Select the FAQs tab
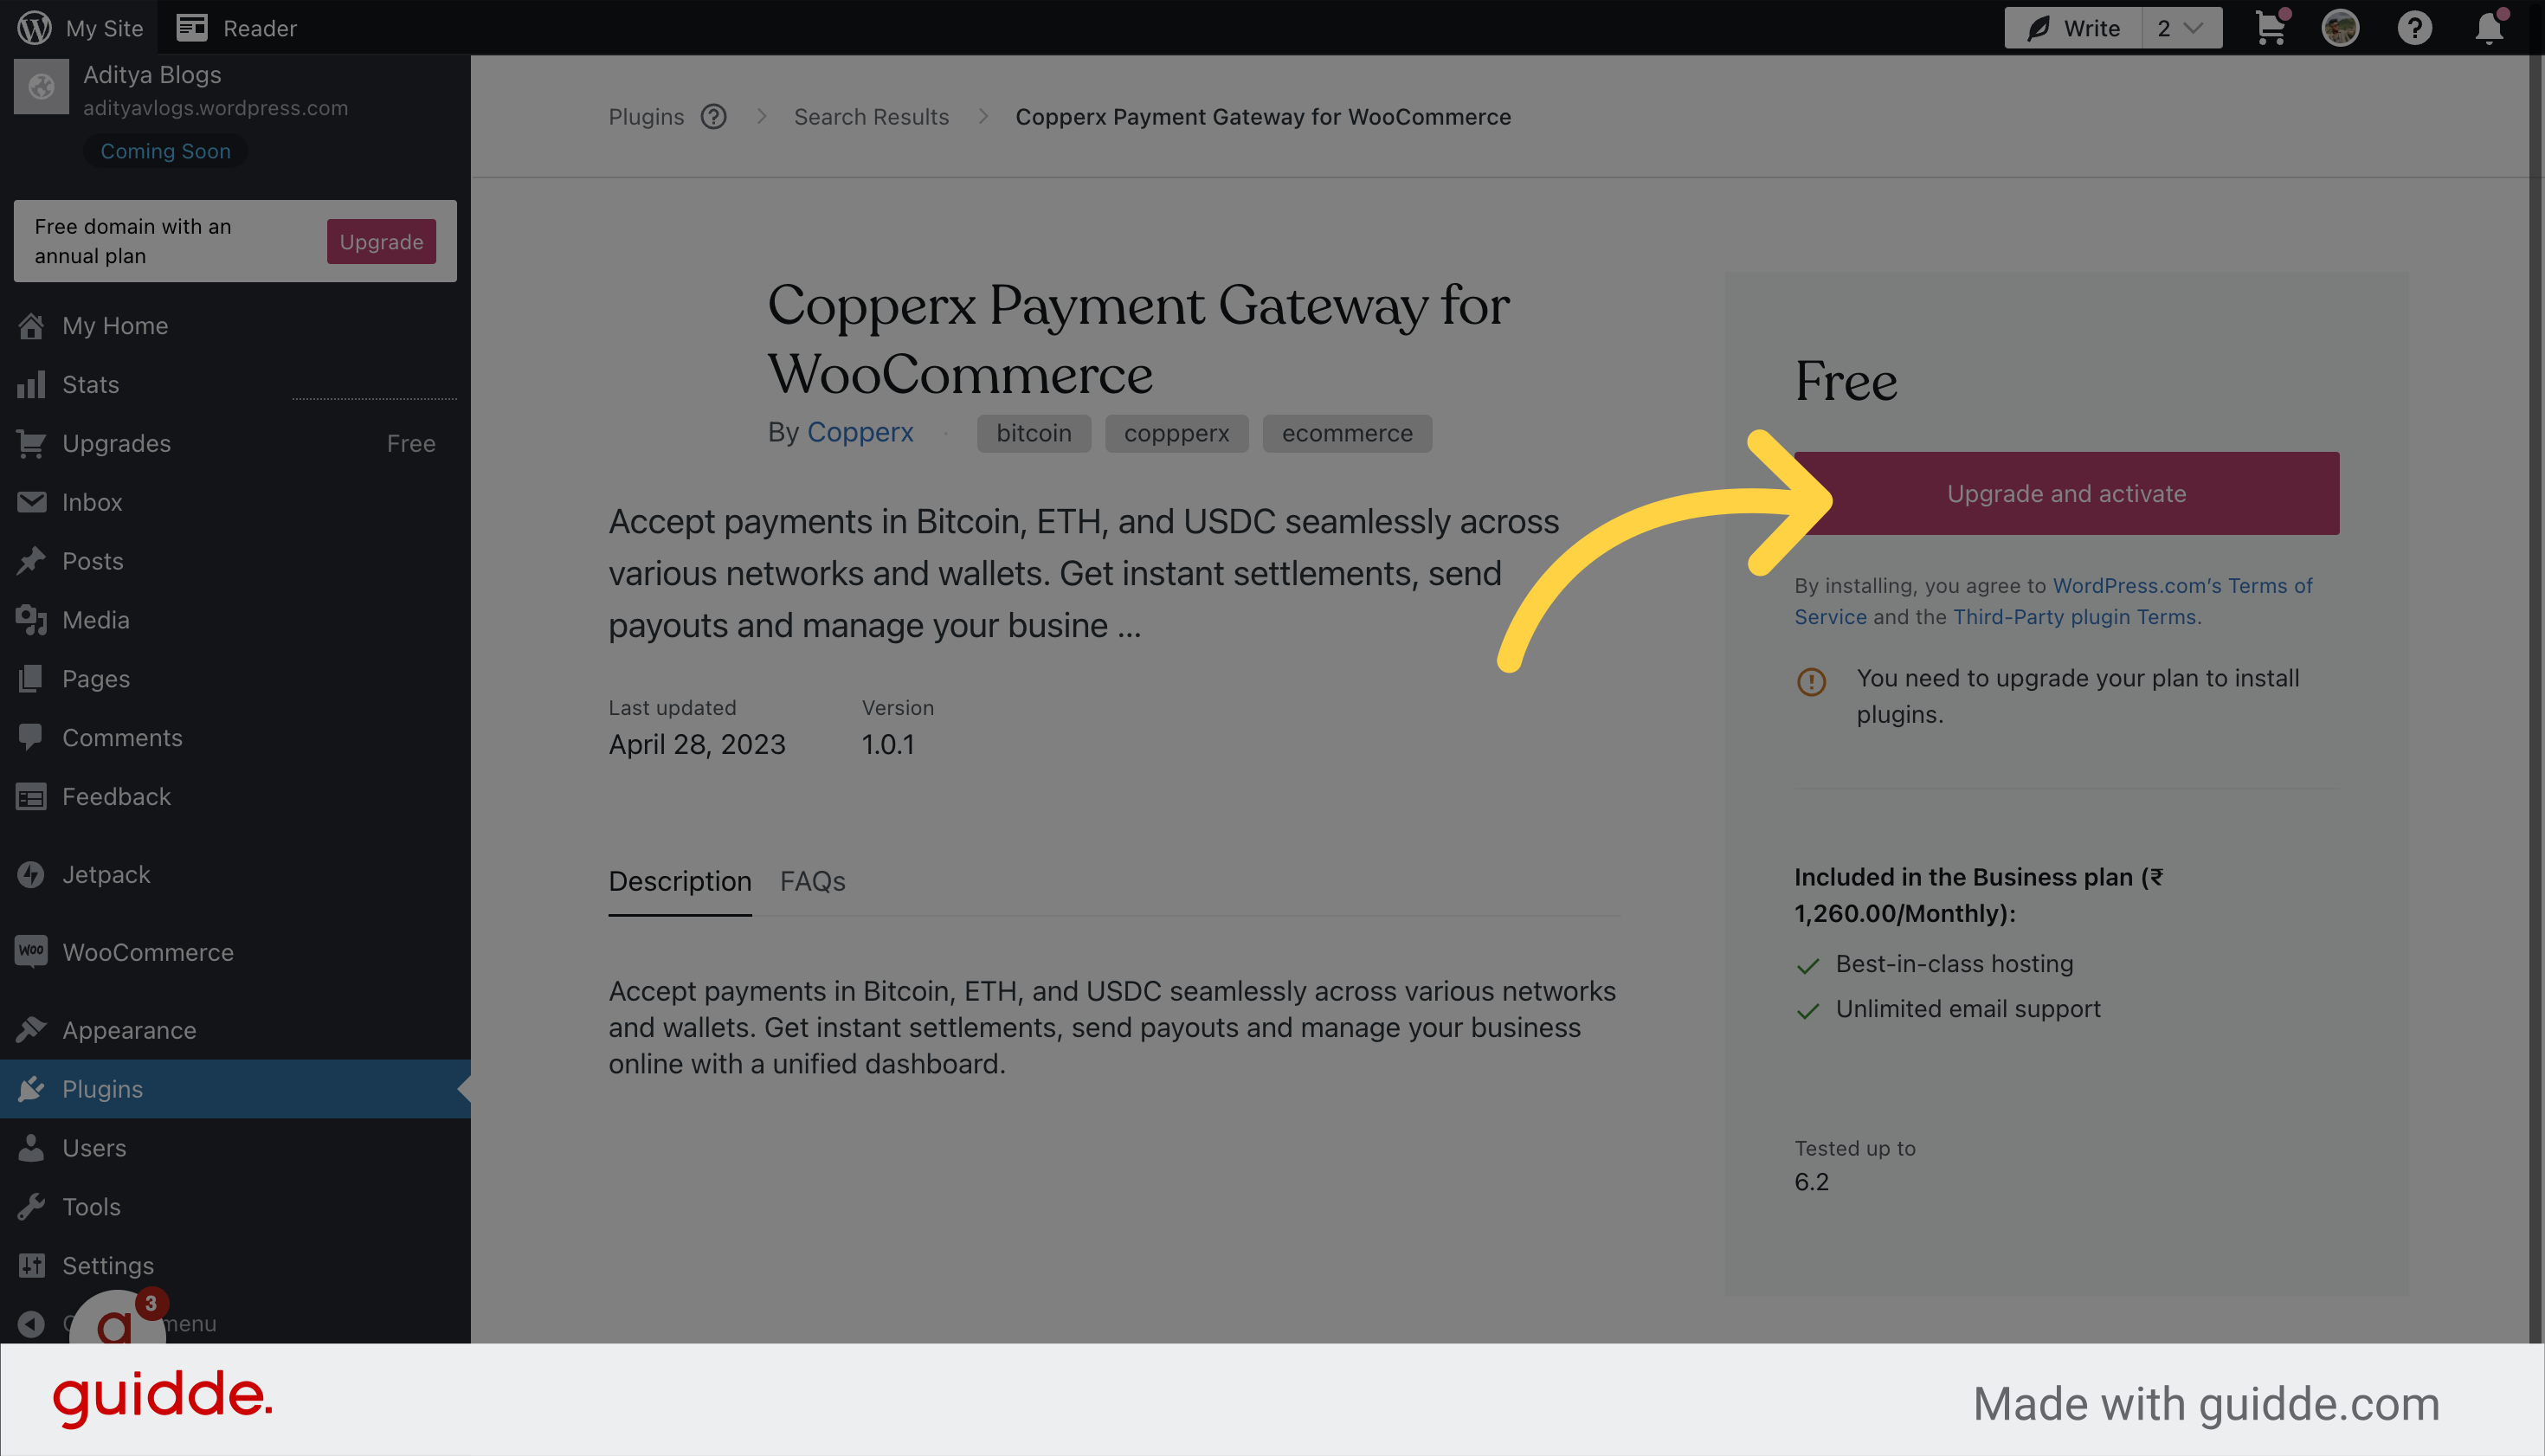Screen dimensions: 2545x1456 [x=813, y=881]
